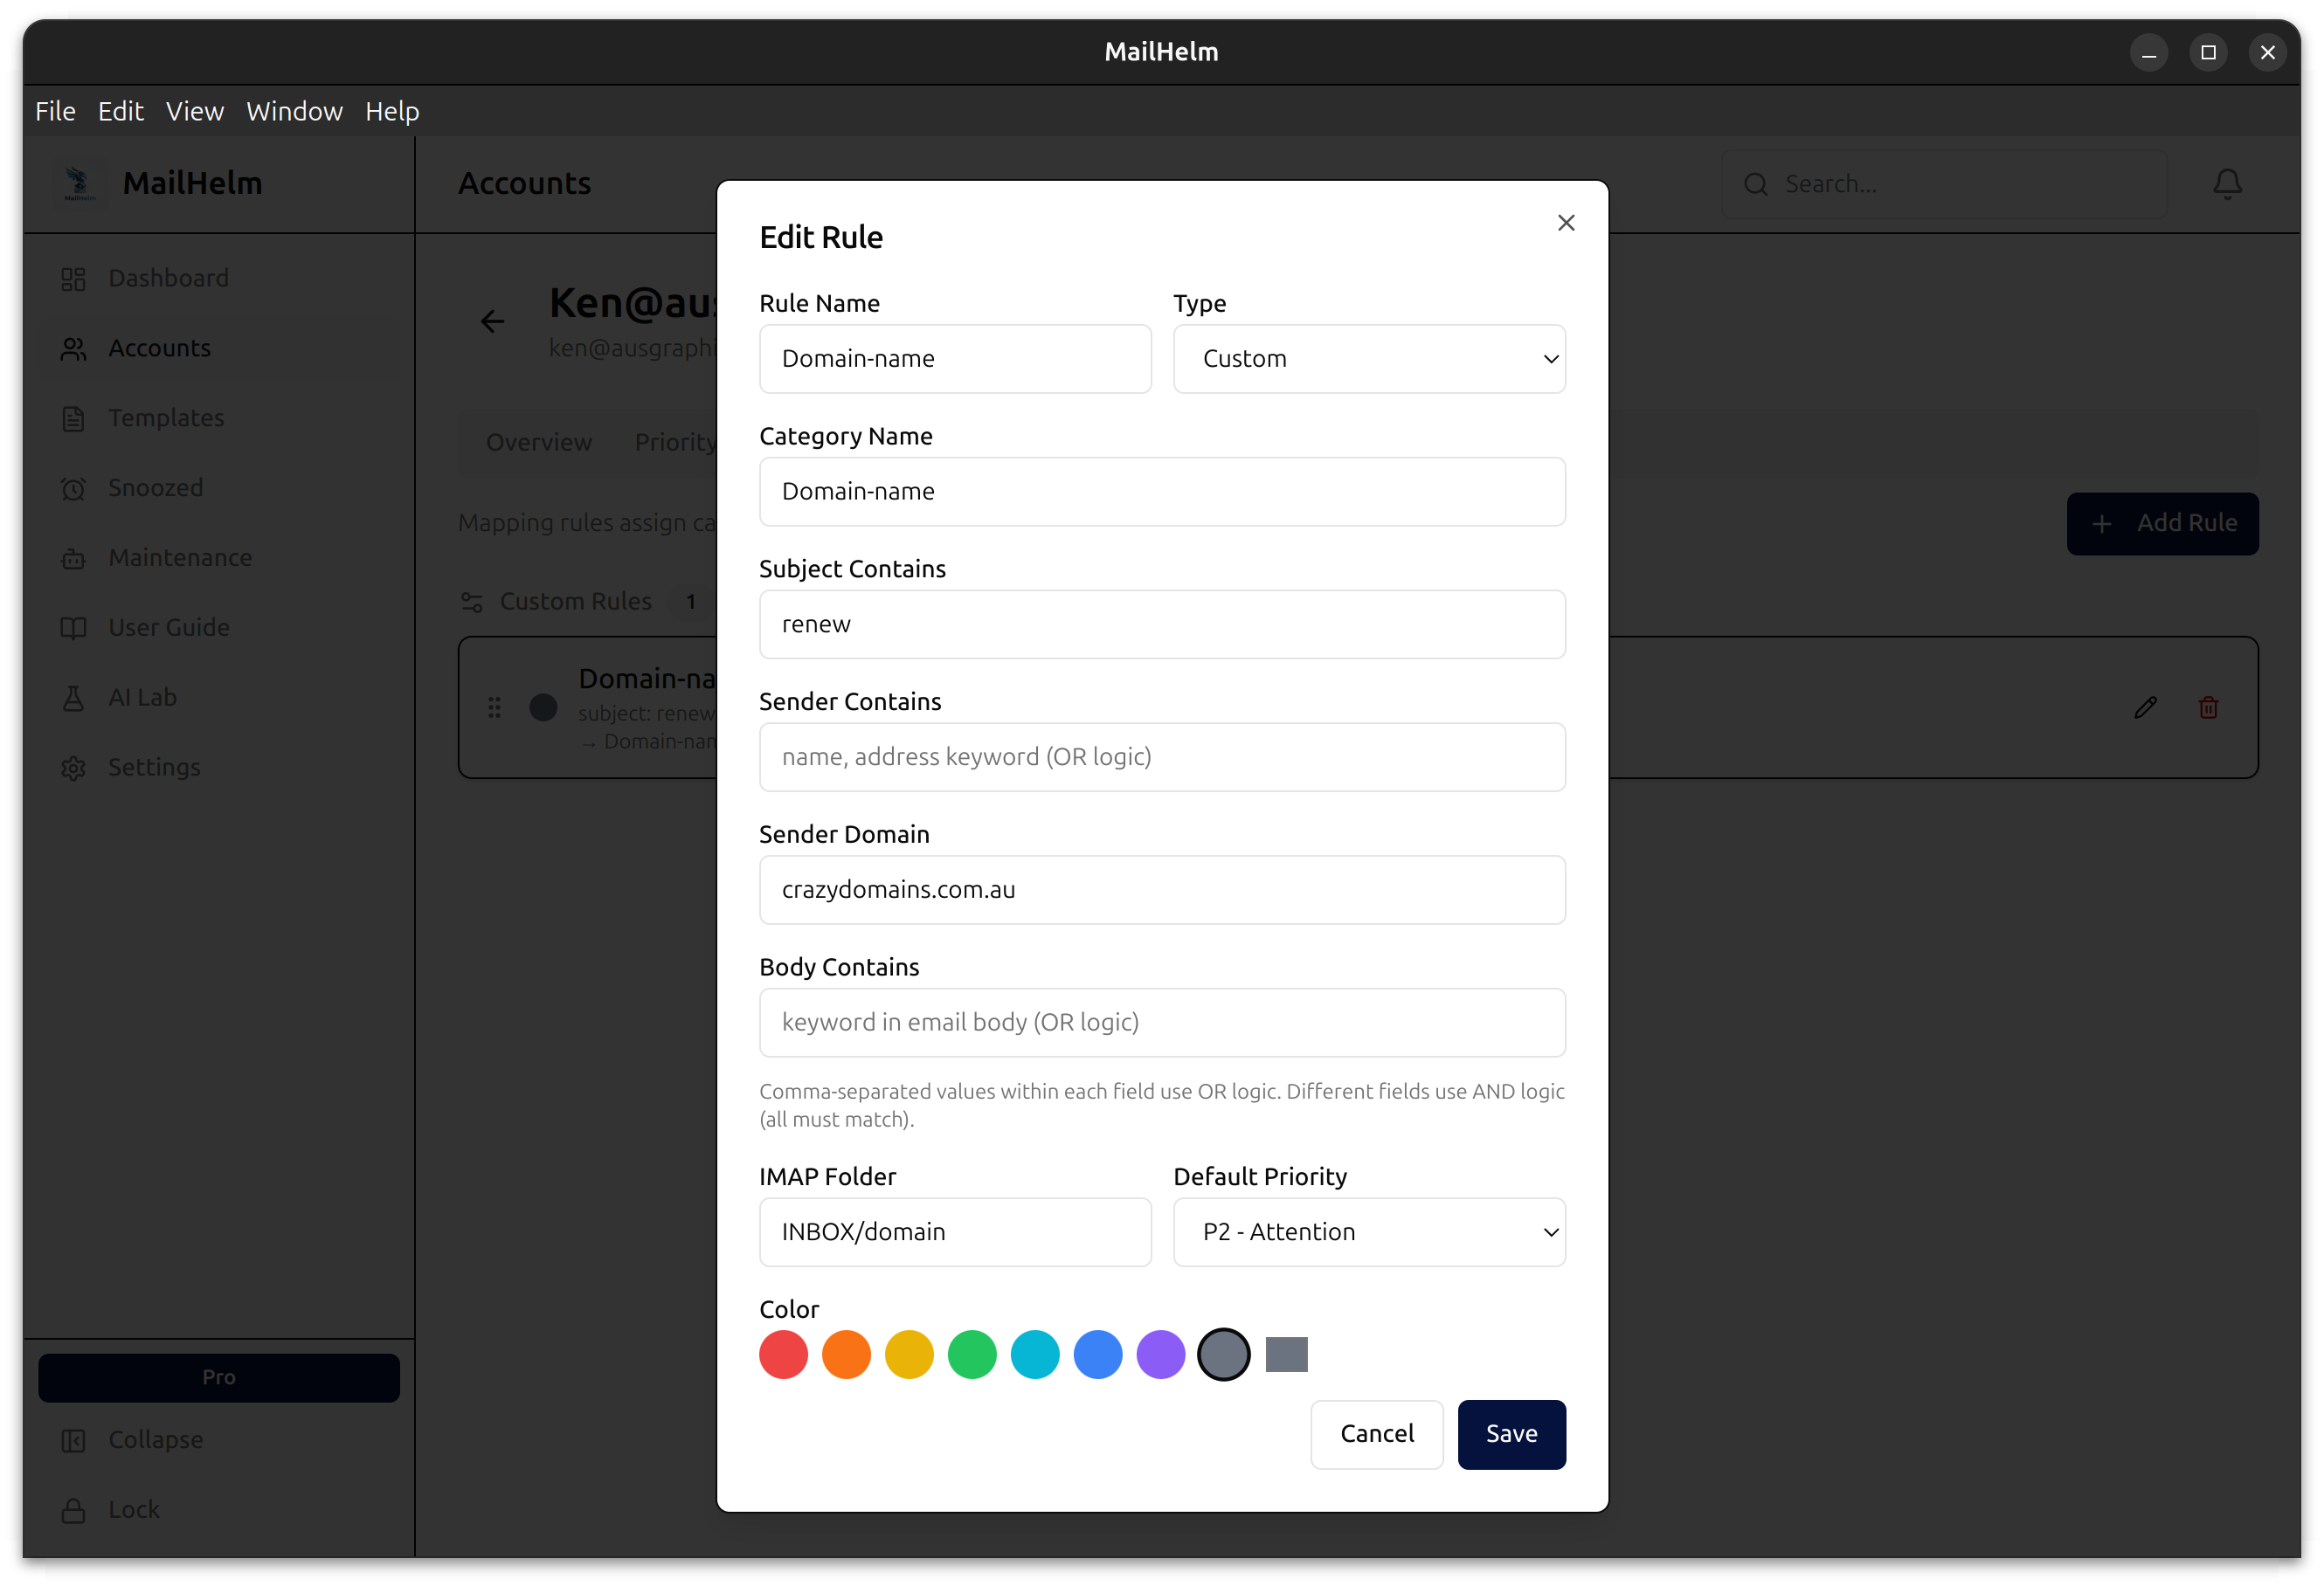Open the Help menu
Image resolution: width=2324 pixels, height=1586 pixels.
tap(392, 111)
